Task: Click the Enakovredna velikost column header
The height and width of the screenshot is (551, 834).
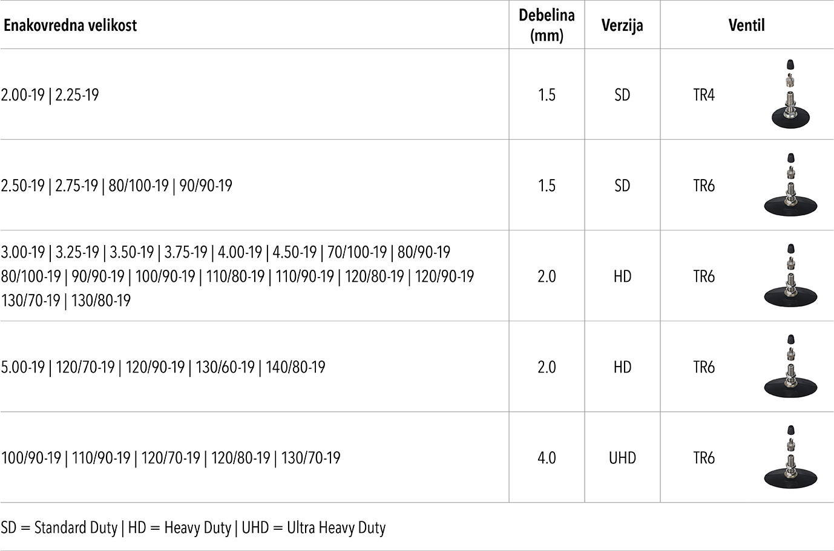Action: [70, 25]
